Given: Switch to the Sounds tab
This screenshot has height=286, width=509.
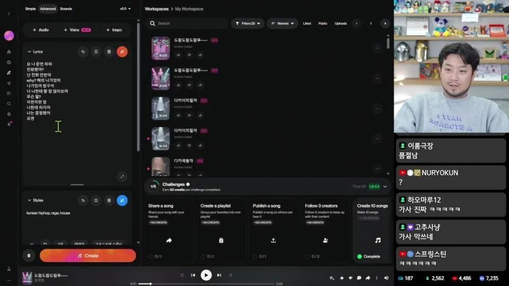Looking at the screenshot, I should tap(66, 8).
